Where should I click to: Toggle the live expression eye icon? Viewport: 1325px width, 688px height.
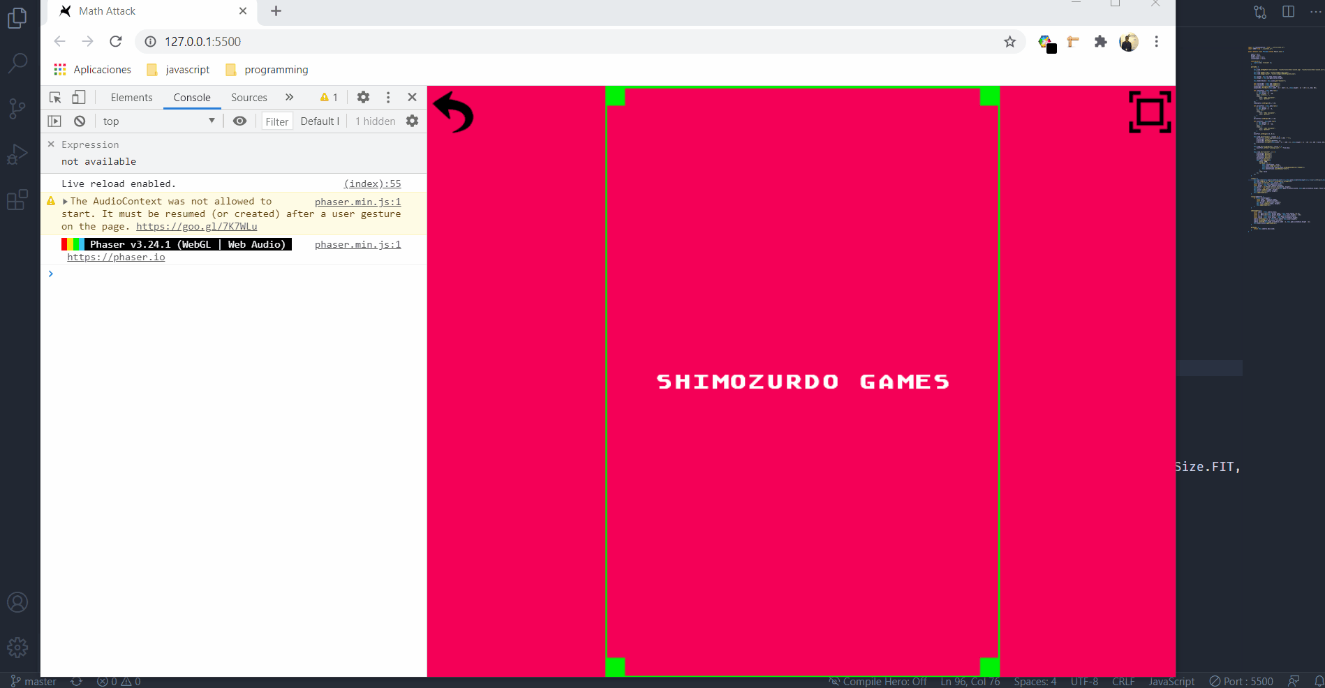[x=239, y=121]
